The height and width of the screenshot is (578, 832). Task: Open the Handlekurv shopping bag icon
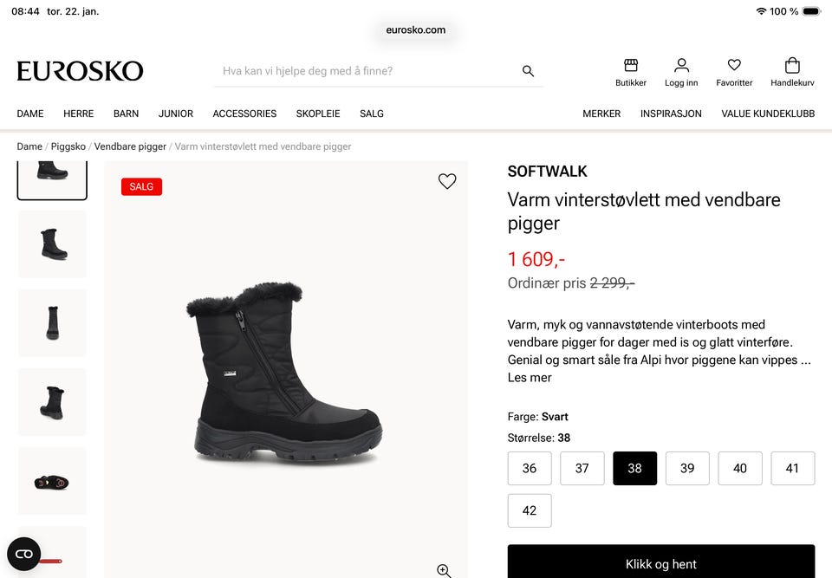click(x=792, y=66)
